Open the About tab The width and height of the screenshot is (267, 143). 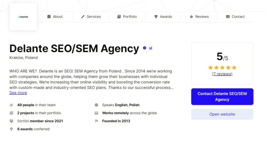[55, 17]
